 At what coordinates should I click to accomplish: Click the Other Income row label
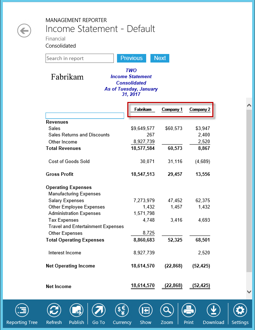[x=63, y=142]
